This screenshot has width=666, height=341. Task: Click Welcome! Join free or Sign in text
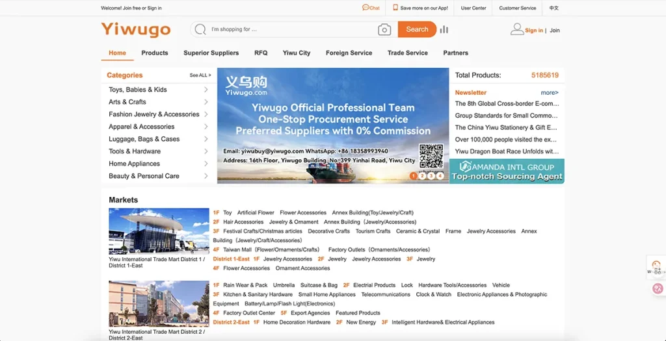click(131, 8)
